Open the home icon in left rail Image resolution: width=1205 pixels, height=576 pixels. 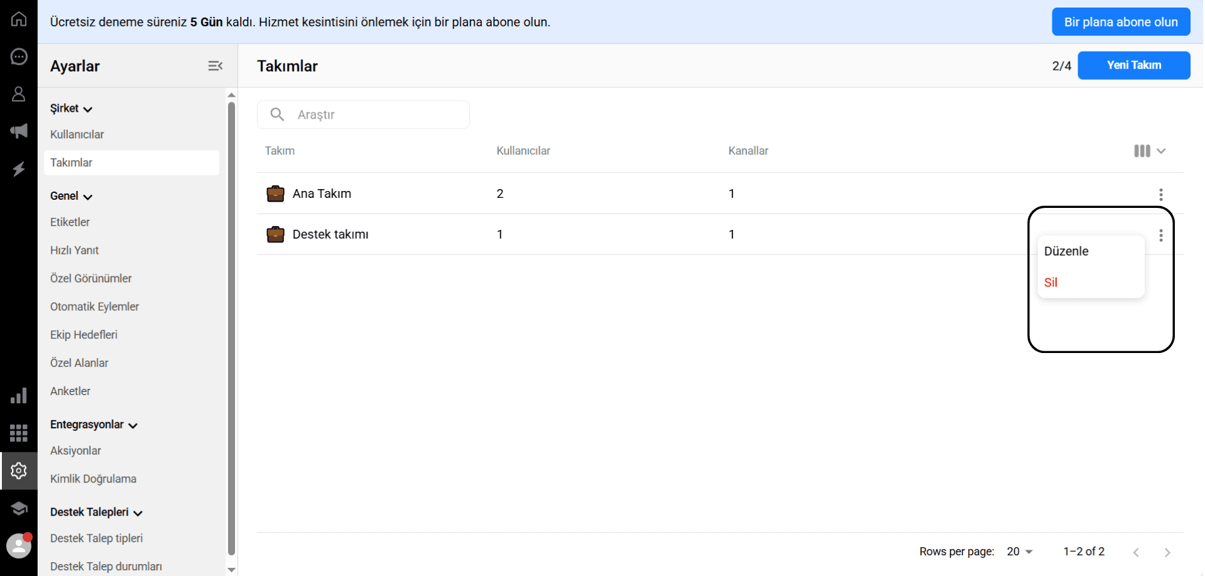coord(19,19)
